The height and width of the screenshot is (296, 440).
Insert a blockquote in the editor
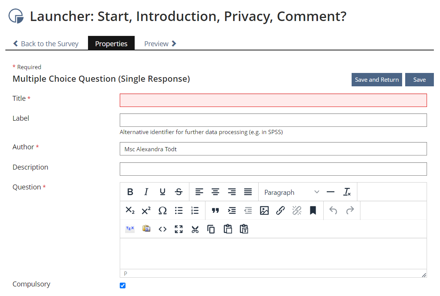click(215, 210)
